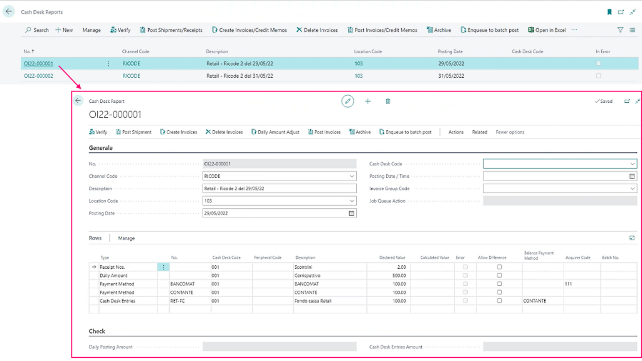Select the RET-FC cell in rows
Viewport: 642px width, 361px height.
coord(190,301)
